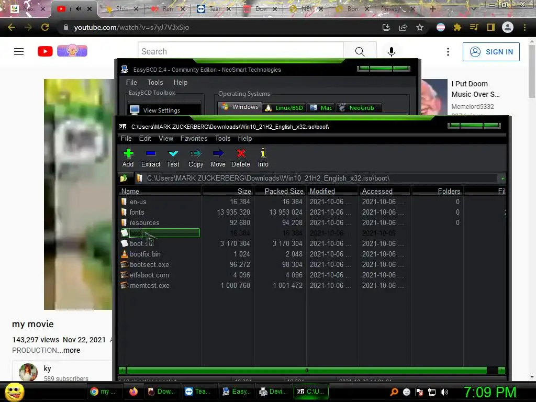Viewport: 536px width, 402px height.
Task: Click the 7-Zip path address field
Action: [316, 178]
